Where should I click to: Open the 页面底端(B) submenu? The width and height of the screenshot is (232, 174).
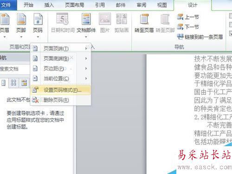60,58
